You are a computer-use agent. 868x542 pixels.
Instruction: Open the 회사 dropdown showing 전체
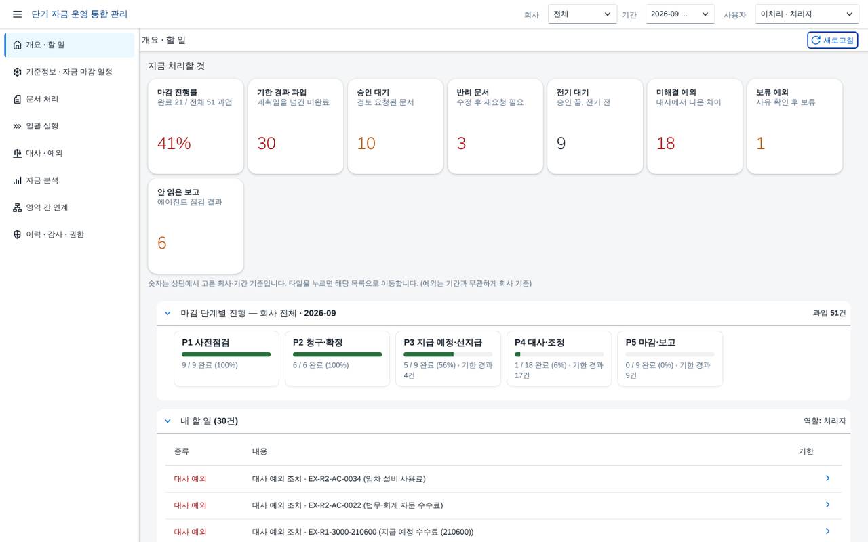point(583,14)
